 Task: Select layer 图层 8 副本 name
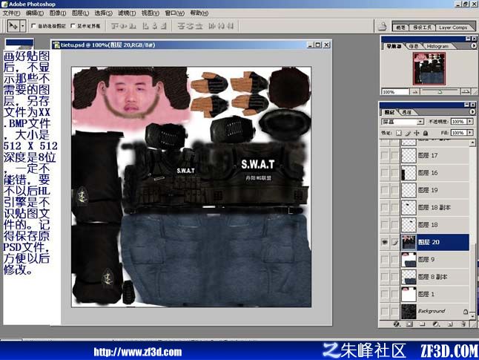point(432,277)
